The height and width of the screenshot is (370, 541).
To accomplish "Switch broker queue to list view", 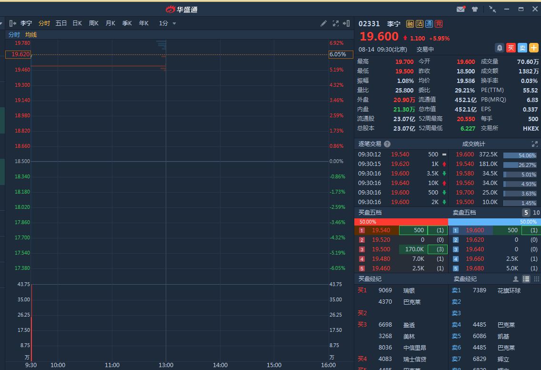I will 526,279.
